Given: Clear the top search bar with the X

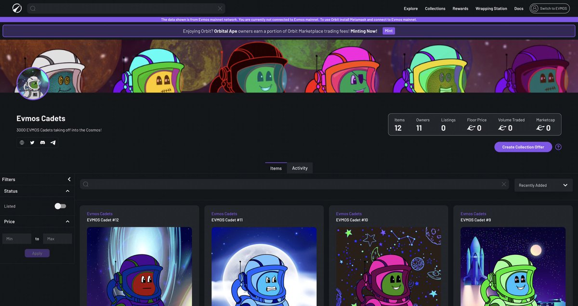Looking at the screenshot, I should [221, 8].
